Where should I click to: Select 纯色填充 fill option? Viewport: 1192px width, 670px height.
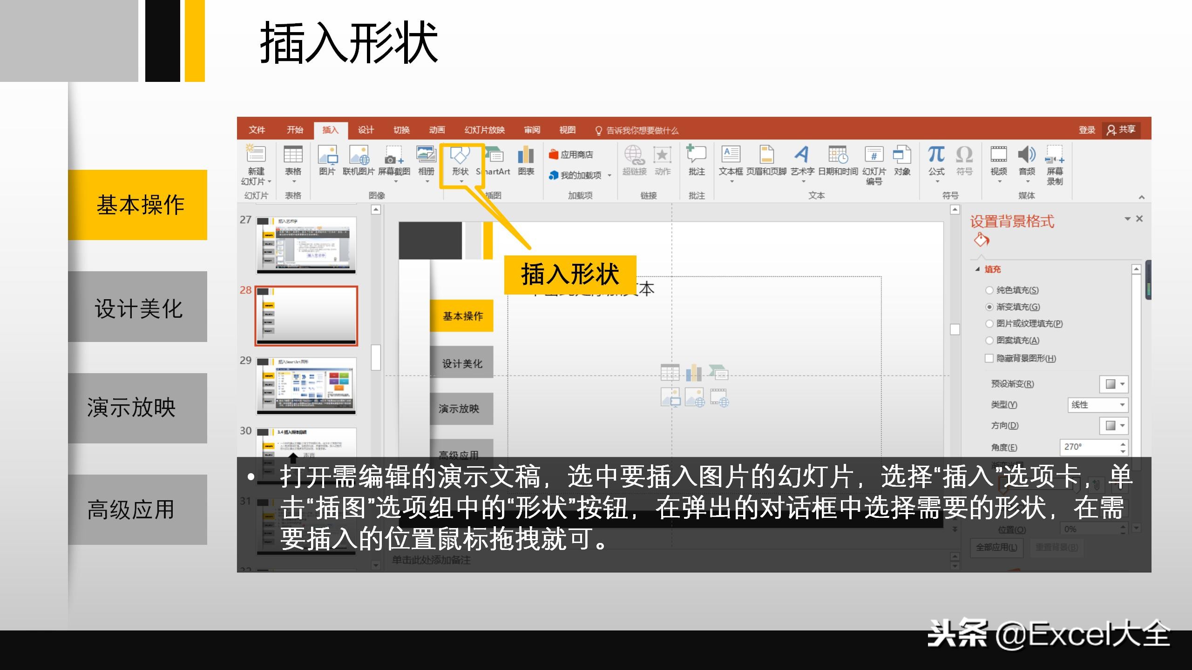(989, 290)
